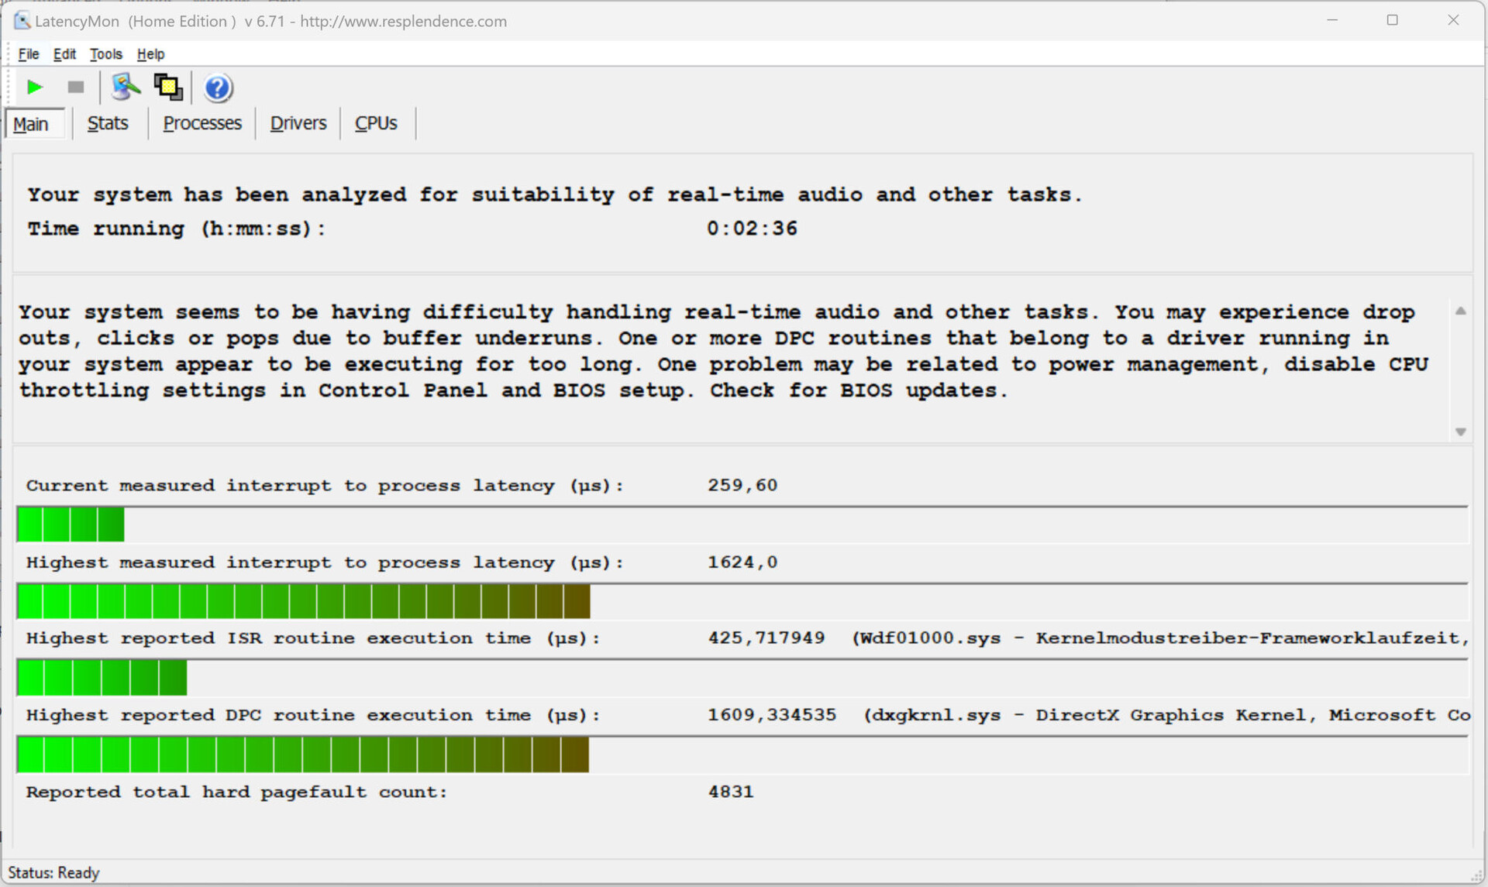Maximize the LatencyMon window
Screen dimensions: 1488x887
[x=1393, y=20]
